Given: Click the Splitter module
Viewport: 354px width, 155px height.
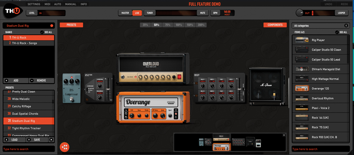Looking at the screenshot, I should [x=99, y=88].
